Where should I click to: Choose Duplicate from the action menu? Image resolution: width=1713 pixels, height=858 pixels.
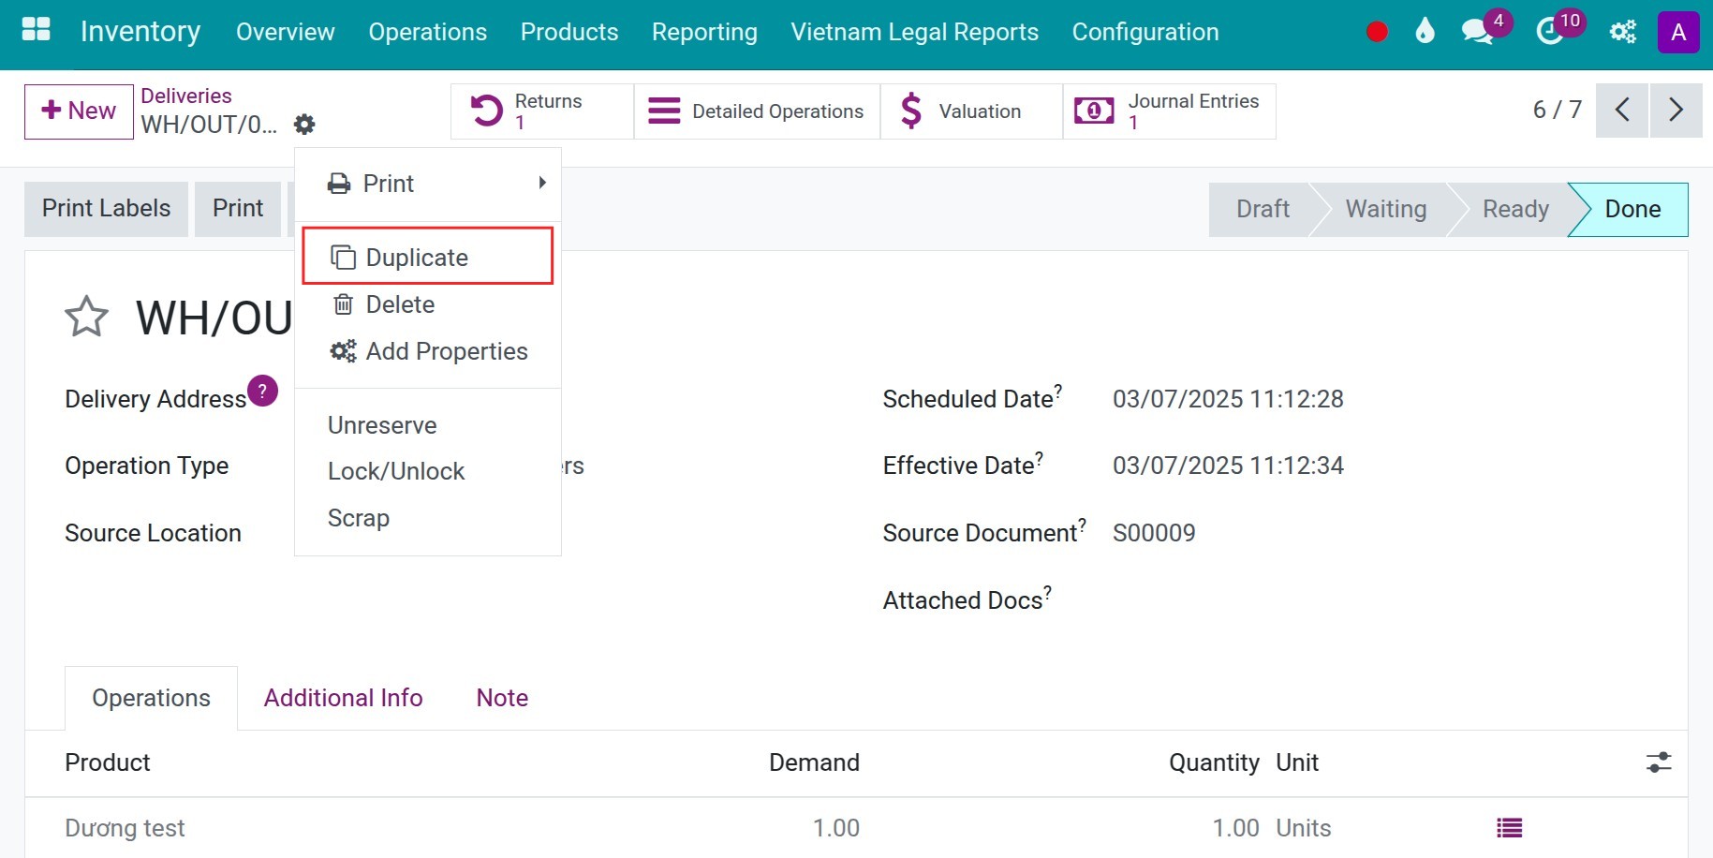(428, 256)
